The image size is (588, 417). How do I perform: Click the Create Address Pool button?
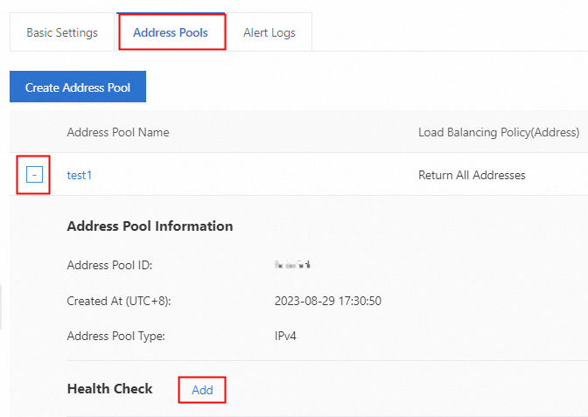coord(78,87)
